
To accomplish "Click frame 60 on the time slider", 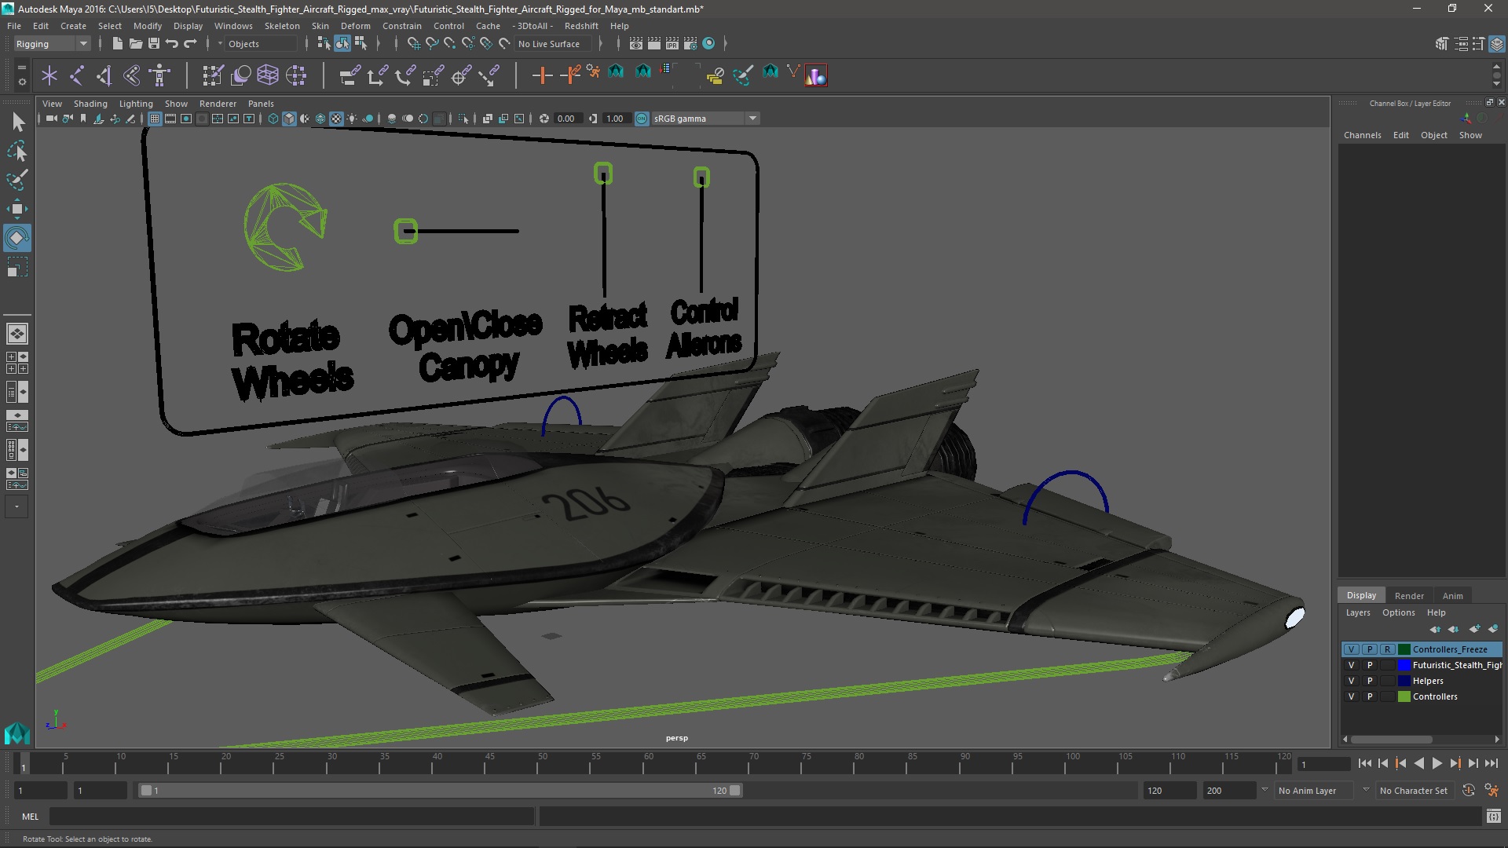I will [649, 763].
